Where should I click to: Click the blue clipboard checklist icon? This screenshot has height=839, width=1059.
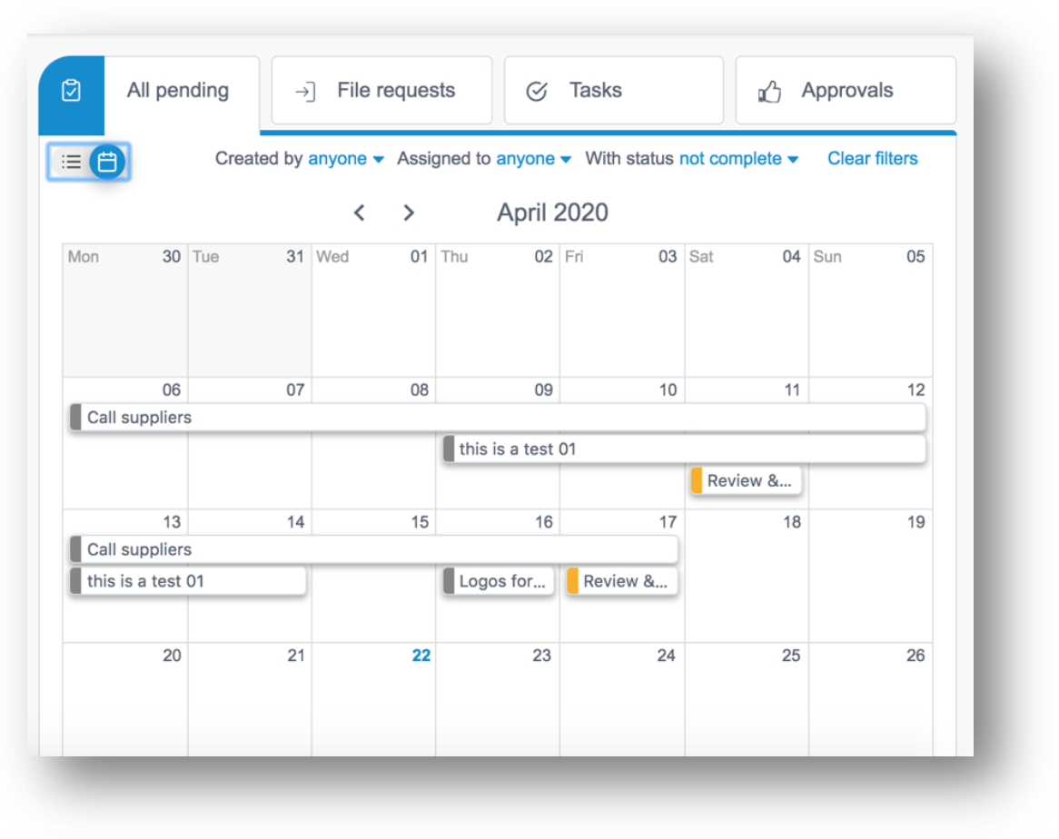tap(71, 91)
